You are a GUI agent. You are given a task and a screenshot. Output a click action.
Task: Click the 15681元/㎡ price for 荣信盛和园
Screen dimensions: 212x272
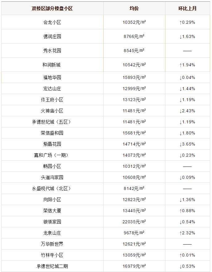134,133
